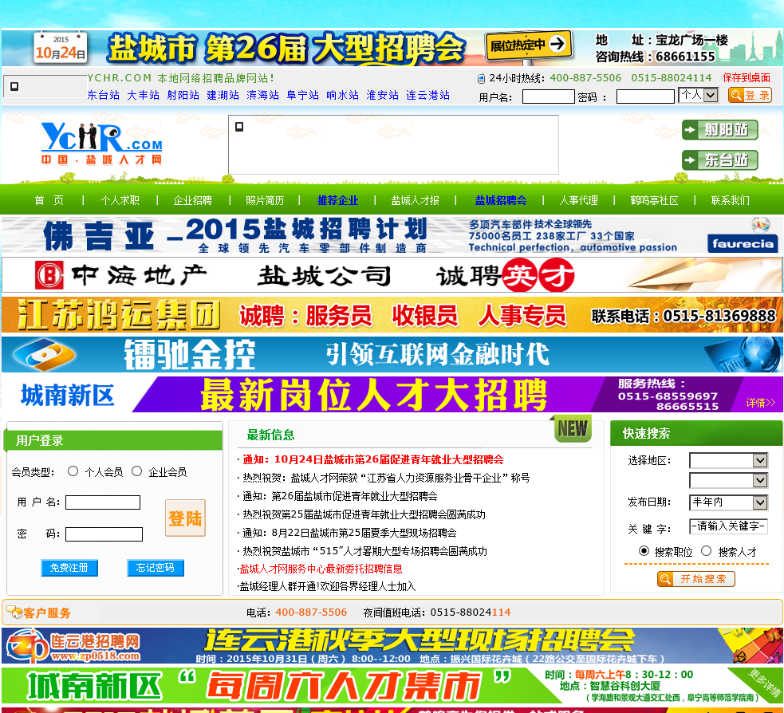Image resolution: width=784 pixels, height=713 pixels.
Task: Open the red 通知 10月24日 第26届招聘会 news link
Action: pos(373,459)
